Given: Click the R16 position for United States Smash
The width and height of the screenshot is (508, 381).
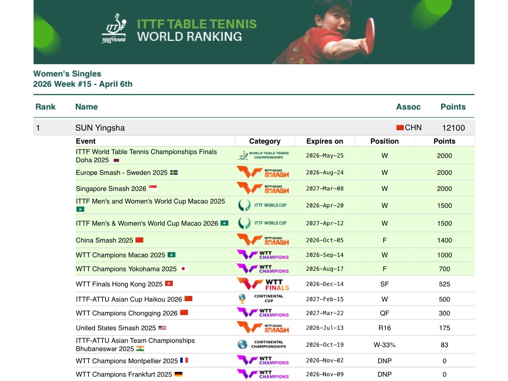Looking at the screenshot, I should tap(385, 328).
